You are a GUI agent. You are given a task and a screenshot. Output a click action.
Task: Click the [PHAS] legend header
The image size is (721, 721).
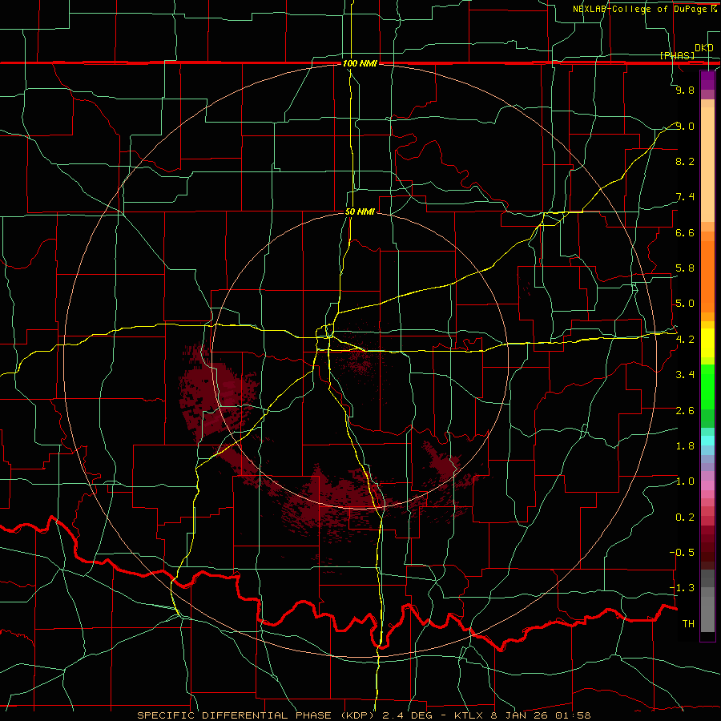(677, 55)
